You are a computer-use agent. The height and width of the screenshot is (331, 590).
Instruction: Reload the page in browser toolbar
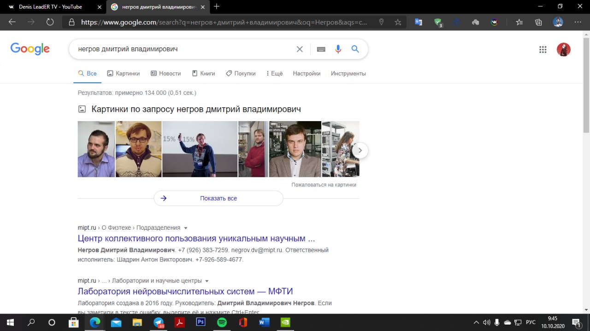tap(50, 22)
